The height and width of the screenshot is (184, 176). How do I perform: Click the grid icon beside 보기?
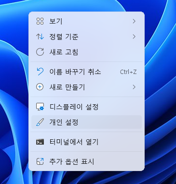(x=40, y=21)
